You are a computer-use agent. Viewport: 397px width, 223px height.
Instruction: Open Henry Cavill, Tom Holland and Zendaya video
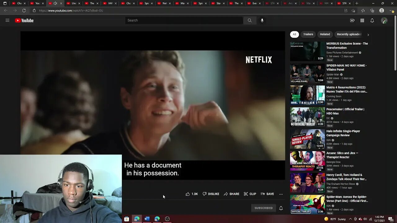(346, 177)
